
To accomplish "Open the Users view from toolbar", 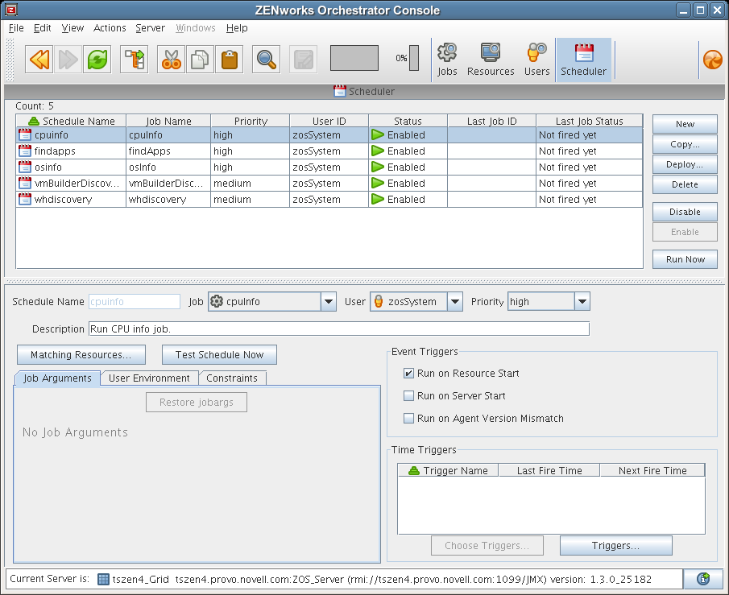I will (536, 60).
